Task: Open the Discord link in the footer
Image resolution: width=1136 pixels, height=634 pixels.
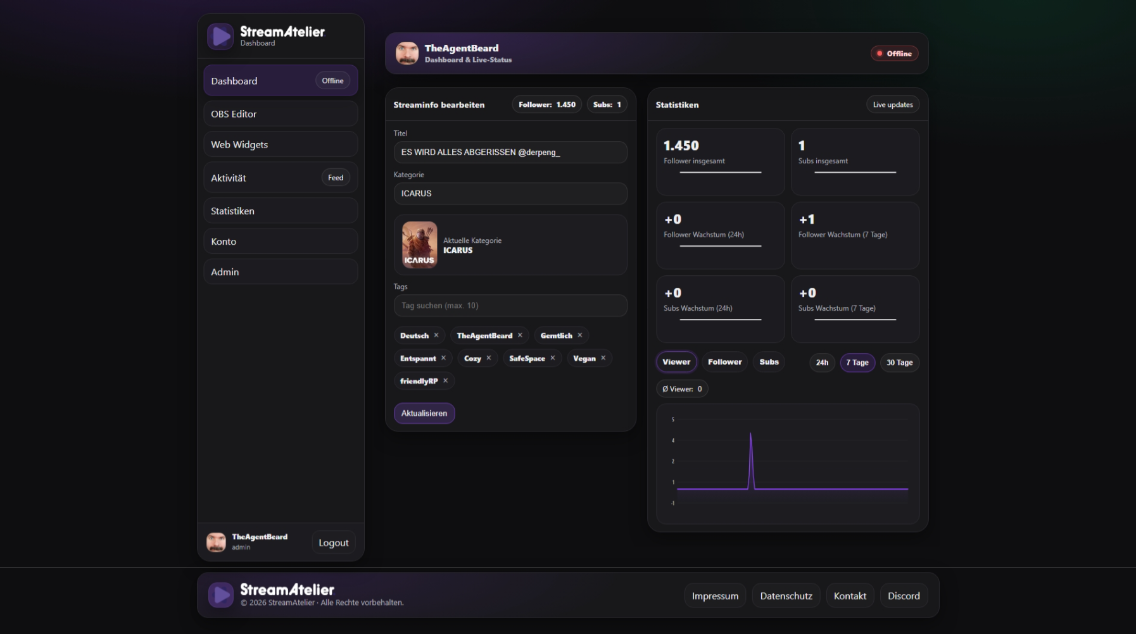Action: coord(904,595)
